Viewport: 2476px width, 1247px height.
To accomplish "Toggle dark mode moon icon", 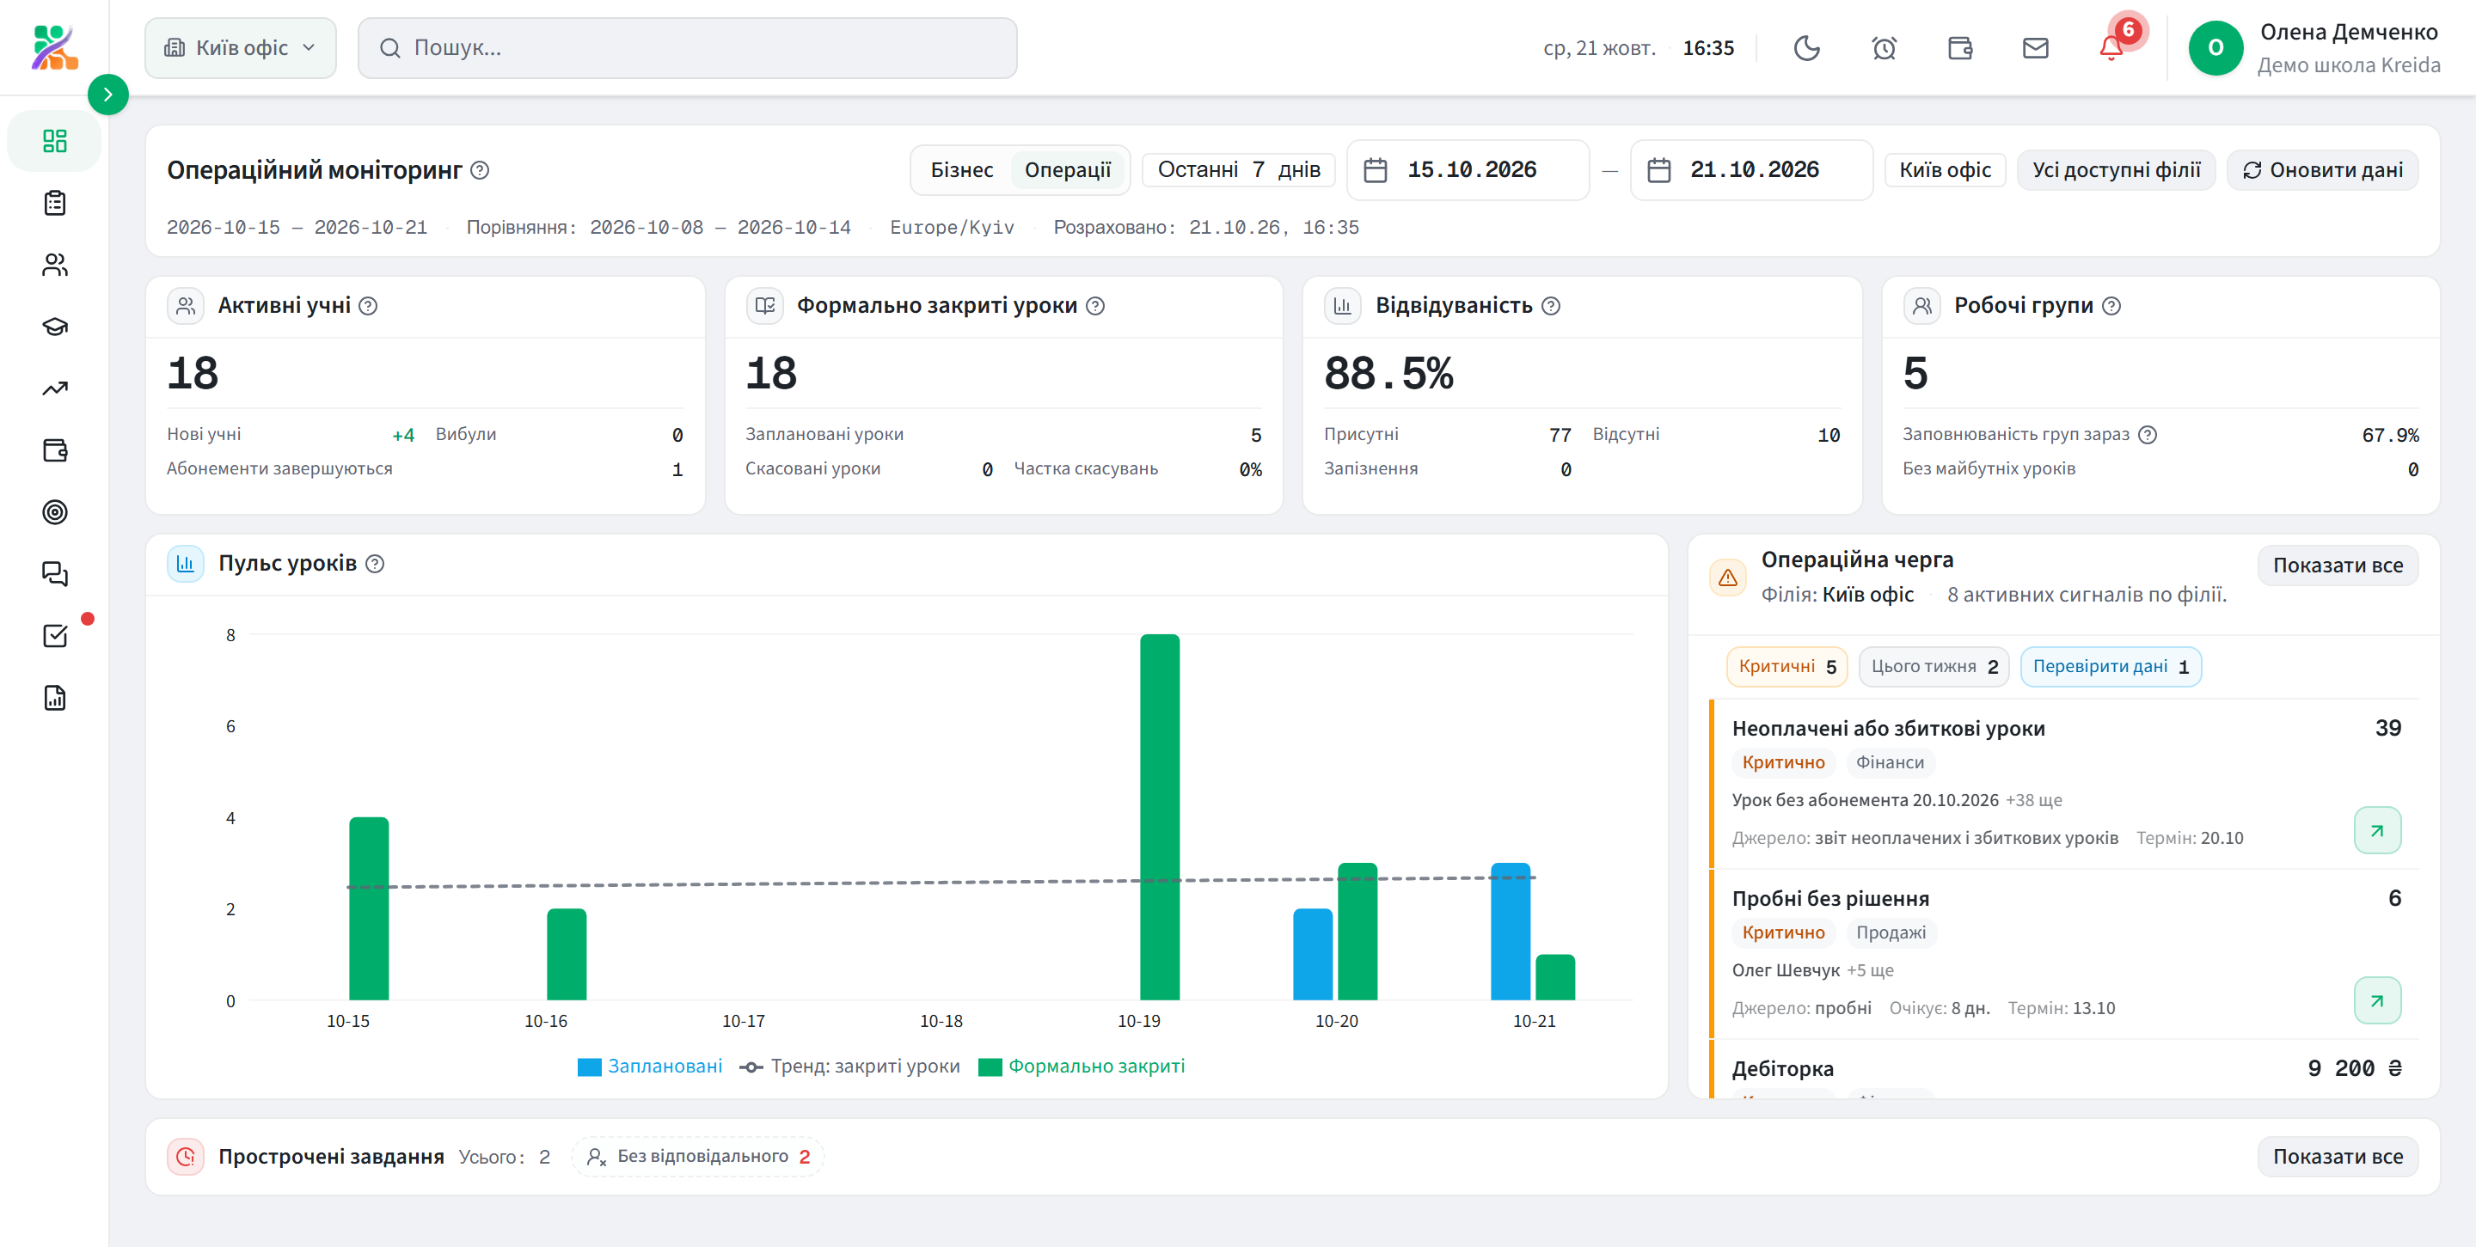I will [x=1807, y=48].
